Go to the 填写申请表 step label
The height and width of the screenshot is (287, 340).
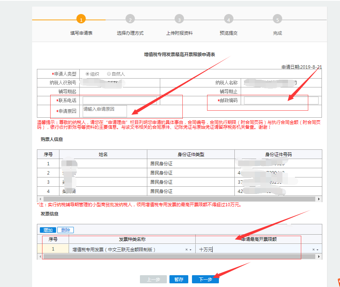[81, 33]
